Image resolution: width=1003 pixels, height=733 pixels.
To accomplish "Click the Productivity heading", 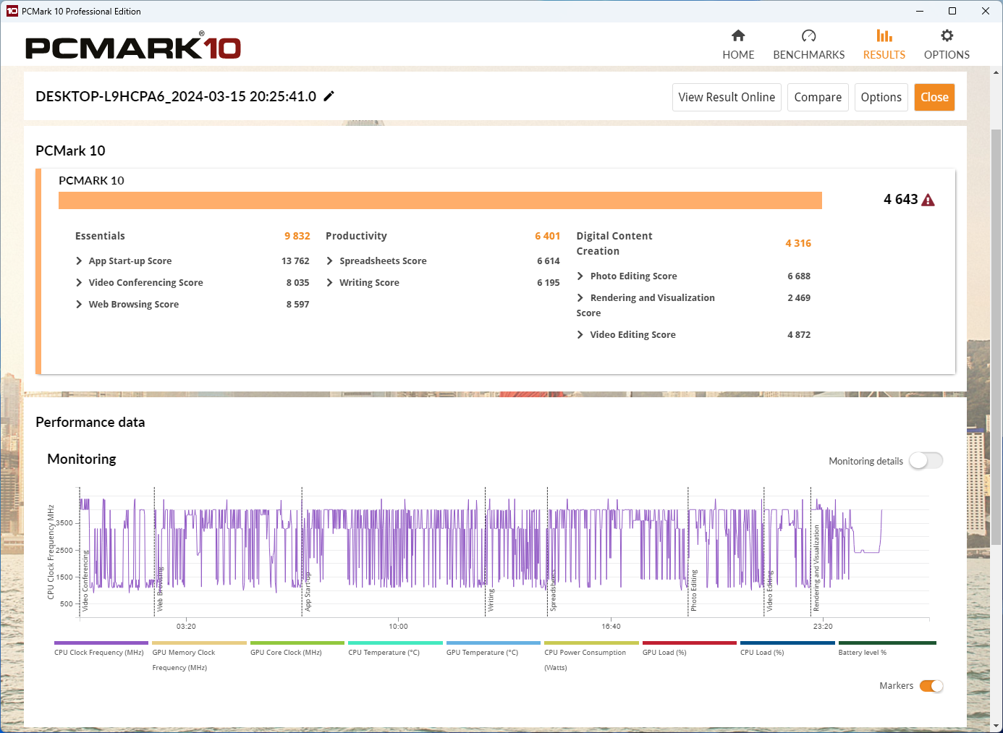I will point(356,236).
